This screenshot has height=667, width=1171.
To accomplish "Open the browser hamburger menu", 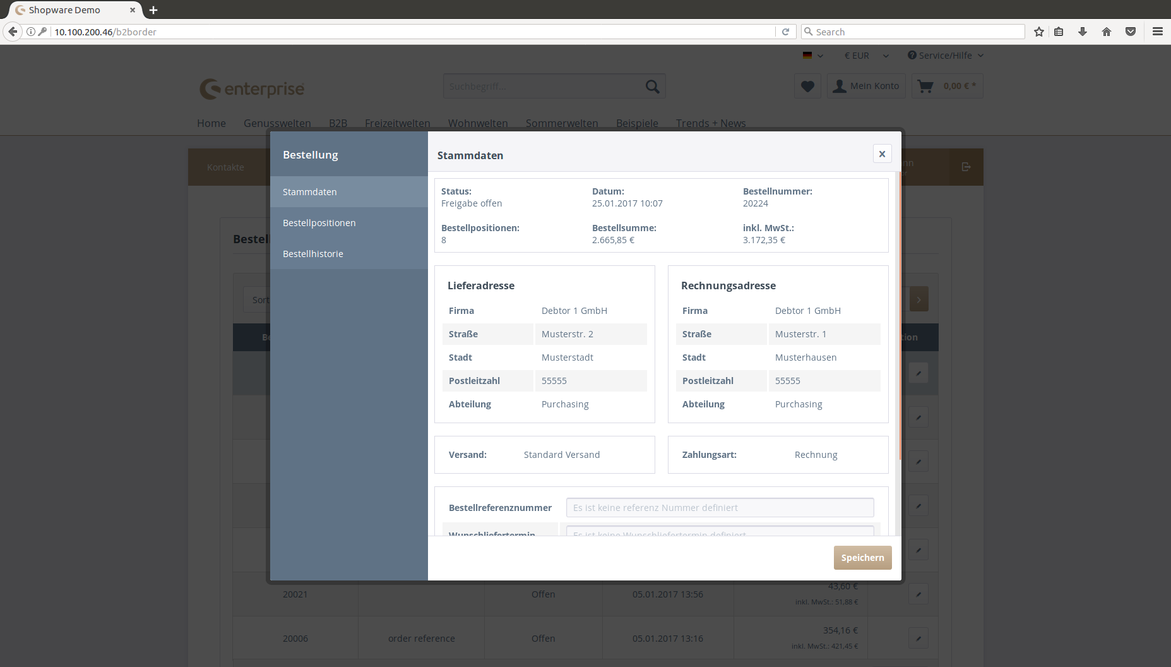I will [x=1157, y=32].
